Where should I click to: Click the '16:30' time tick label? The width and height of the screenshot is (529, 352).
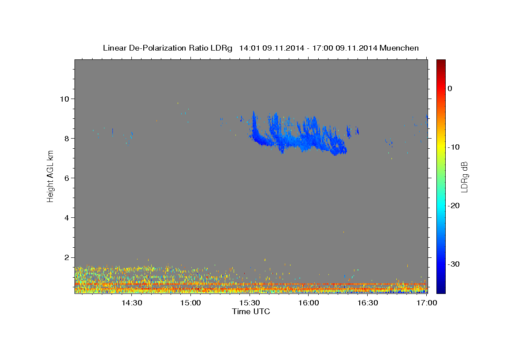tap(368, 303)
